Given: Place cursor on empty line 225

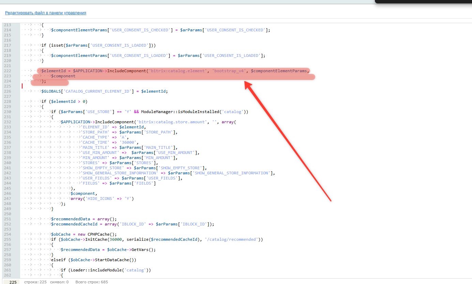Looking at the screenshot, I should pyautogui.click(x=102, y=86).
